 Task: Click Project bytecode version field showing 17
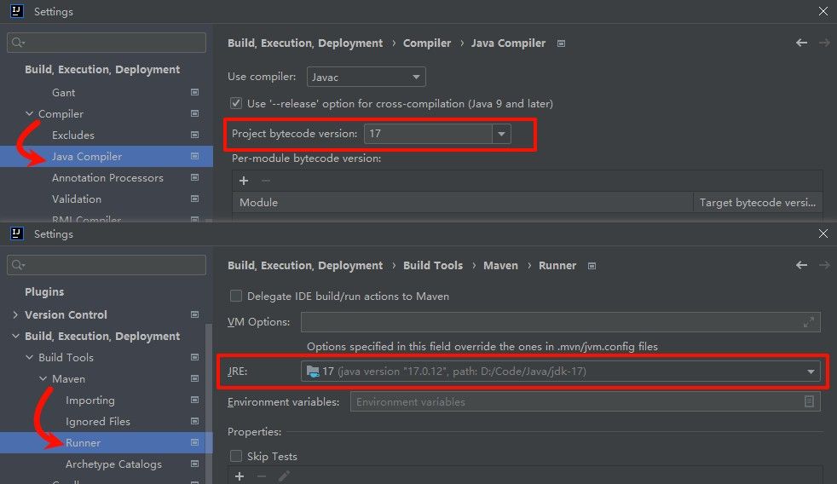coord(428,134)
